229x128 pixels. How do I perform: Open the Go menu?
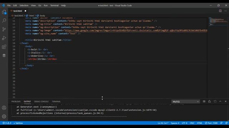coord(40,6)
